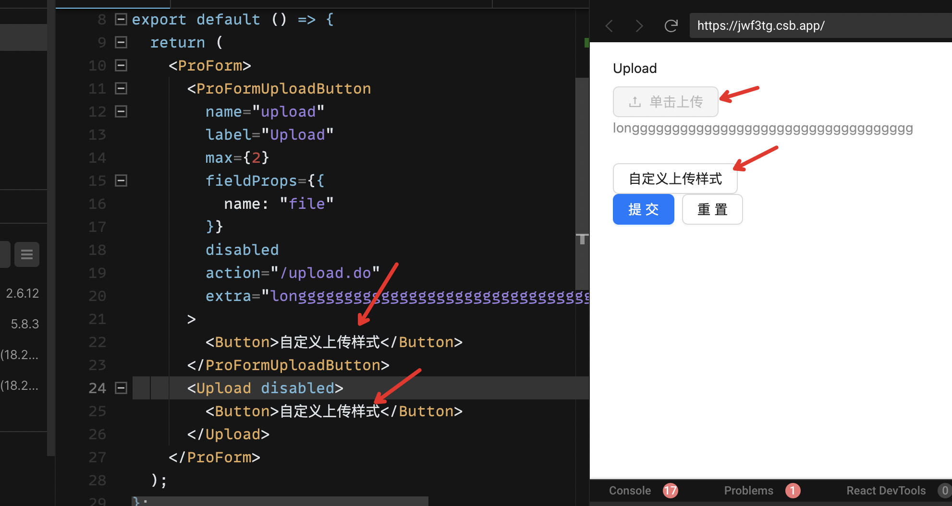Click the dependency version 2.6.12
Viewport: 952px width, 506px height.
pos(22,293)
